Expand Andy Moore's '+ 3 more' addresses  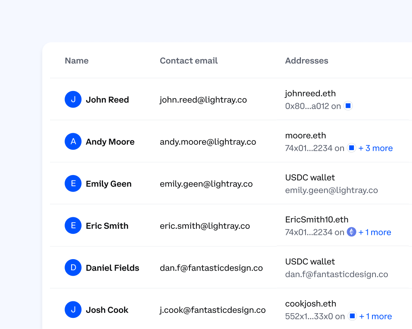375,148
